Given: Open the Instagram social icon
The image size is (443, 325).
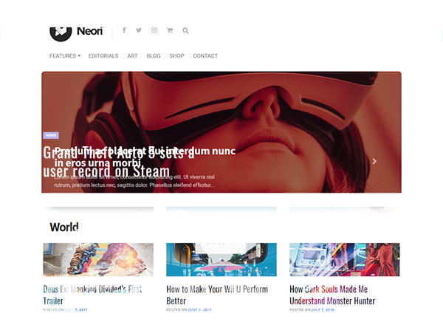Looking at the screenshot, I should click(x=154, y=30).
